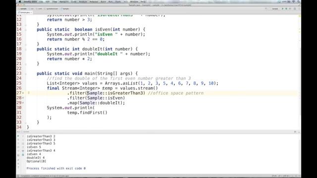Click the yellow warning indicator atop error stripe

(x=300, y=16)
